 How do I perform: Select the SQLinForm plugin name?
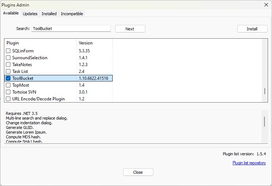[x=23, y=51]
